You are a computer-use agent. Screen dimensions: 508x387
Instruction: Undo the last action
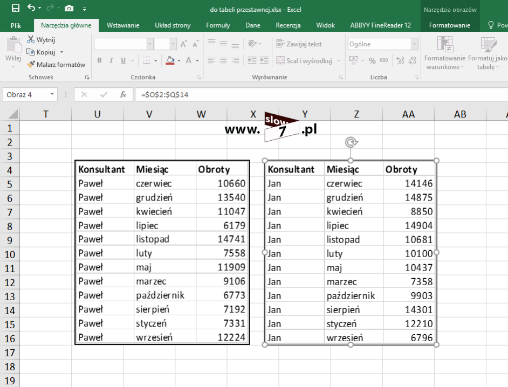pos(31,8)
